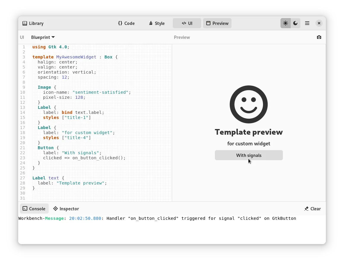Open the hamburger main menu
Viewport: 344px width, 264px height.
tap(307, 23)
